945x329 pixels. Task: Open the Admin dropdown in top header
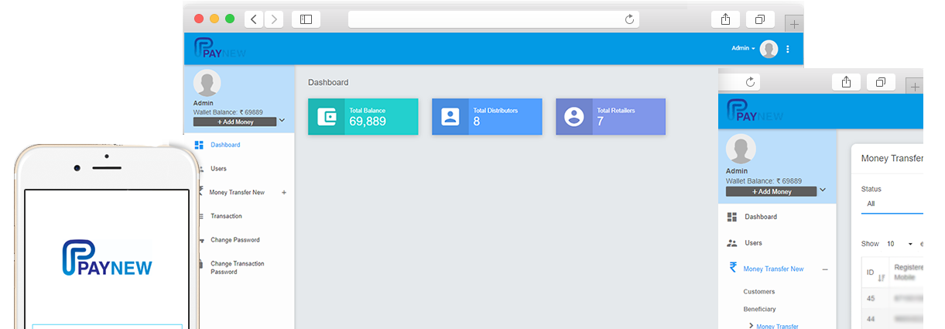[x=743, y=49]
